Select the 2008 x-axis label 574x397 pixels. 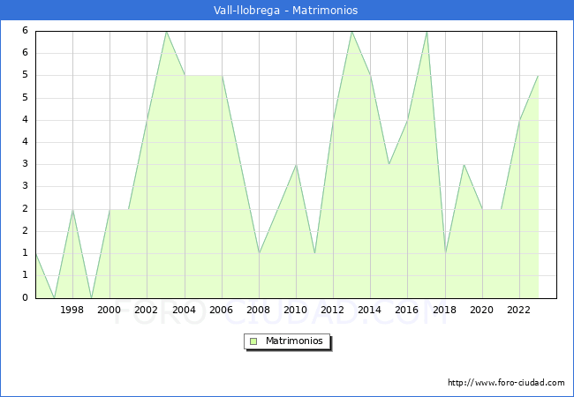[x=258, y=310]
